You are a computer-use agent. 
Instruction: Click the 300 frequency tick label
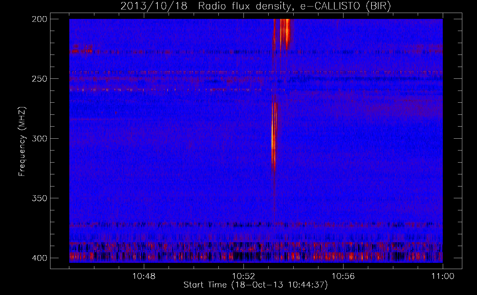[x=39, y=138]
